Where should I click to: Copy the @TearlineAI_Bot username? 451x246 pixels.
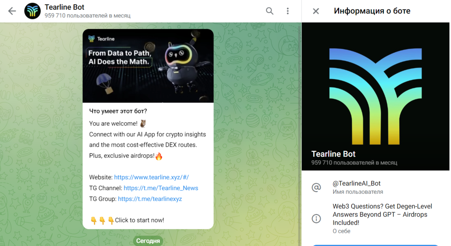coord(357,183)
